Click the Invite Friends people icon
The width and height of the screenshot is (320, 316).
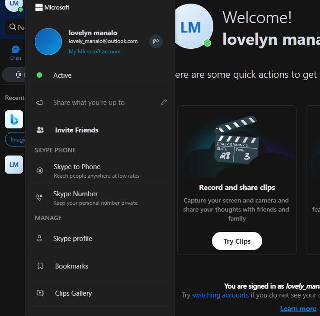(40, 130)
